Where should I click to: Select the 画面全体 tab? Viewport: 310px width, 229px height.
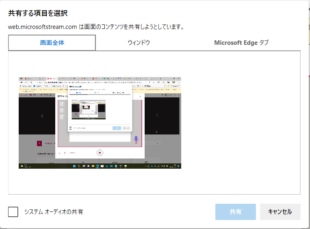52,43
